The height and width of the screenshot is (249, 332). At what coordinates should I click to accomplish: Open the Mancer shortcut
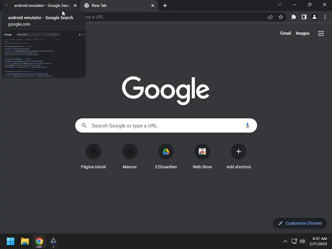point(130,156)
